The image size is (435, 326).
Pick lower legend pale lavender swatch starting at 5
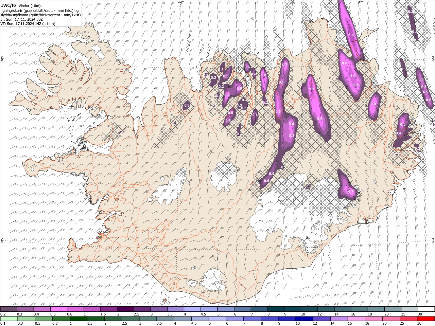[x=217, y=319]
